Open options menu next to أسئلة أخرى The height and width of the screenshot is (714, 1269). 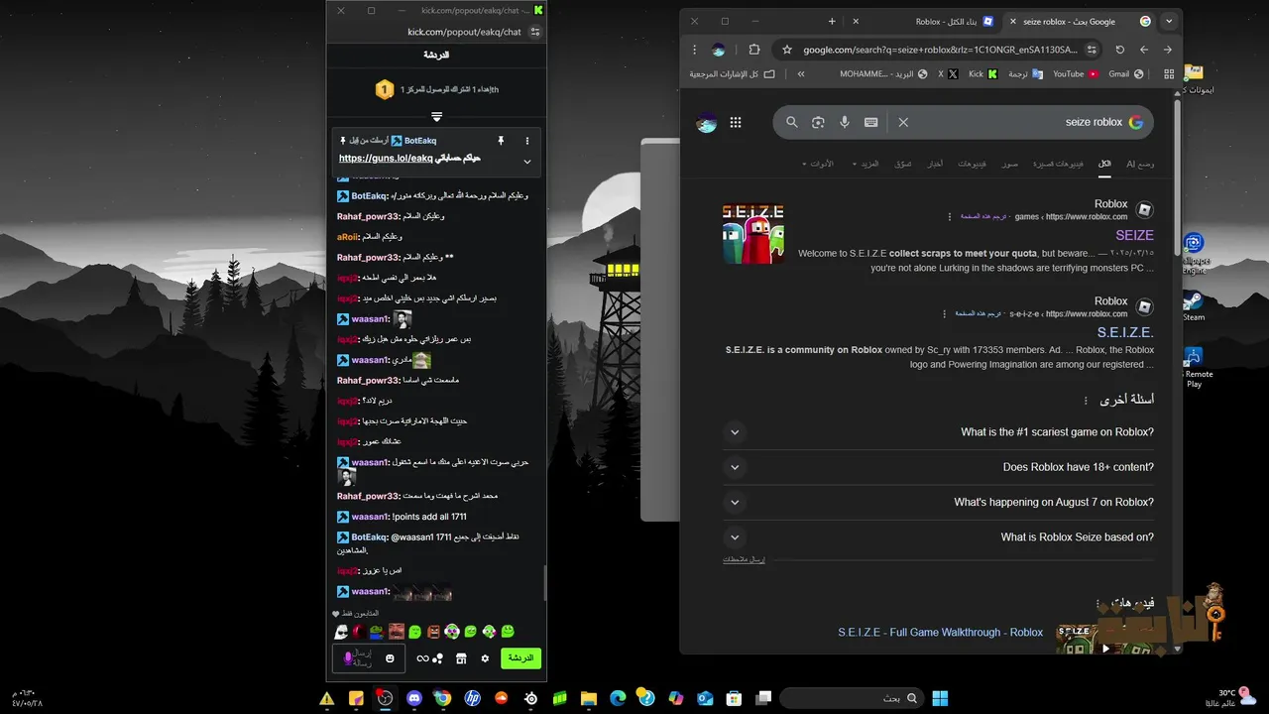click(1086, 401)
